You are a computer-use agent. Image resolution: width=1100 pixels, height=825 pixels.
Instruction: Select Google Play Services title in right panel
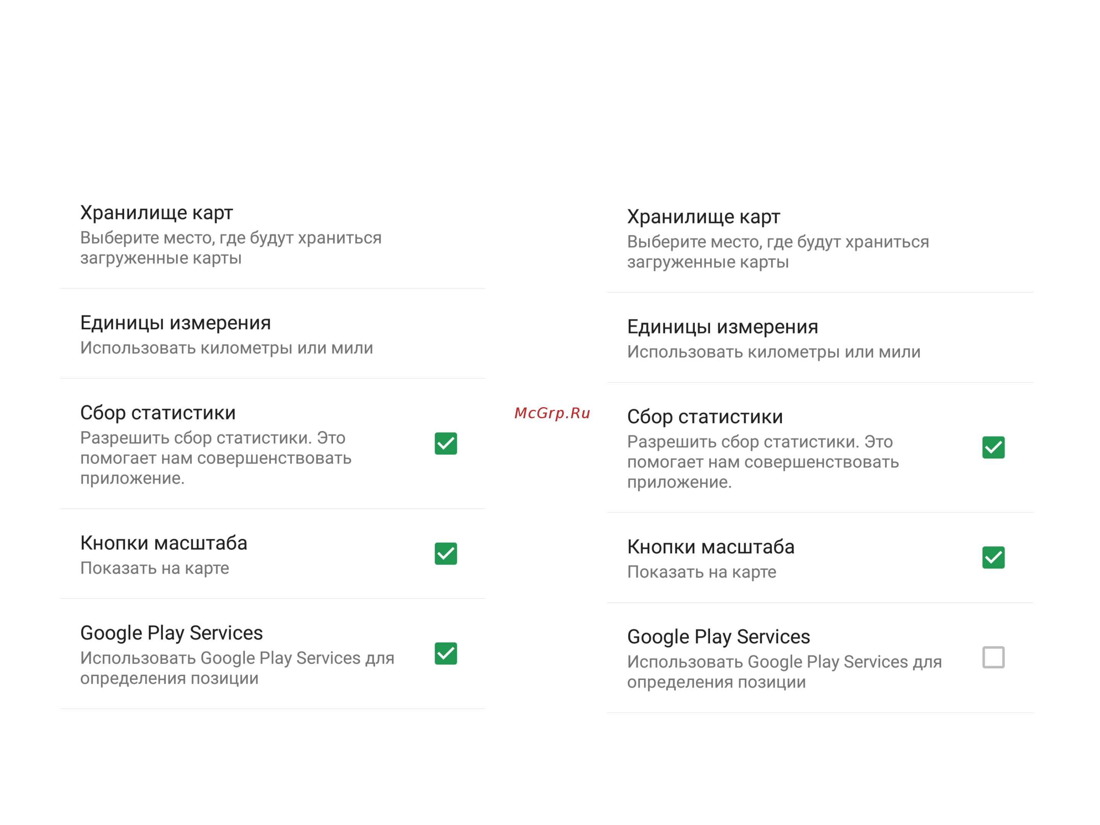coord(718,637)
